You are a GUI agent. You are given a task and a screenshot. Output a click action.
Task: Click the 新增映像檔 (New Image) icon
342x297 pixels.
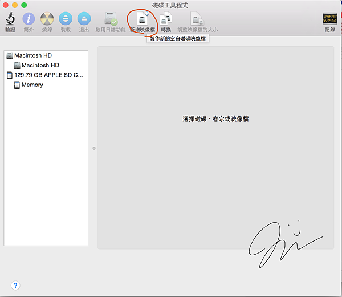pyautogui.click(x=142, y=19)
